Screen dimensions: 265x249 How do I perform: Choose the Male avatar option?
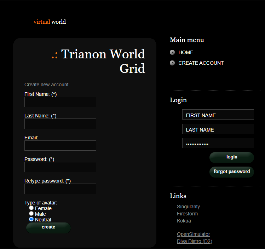[x=31, y=214]
